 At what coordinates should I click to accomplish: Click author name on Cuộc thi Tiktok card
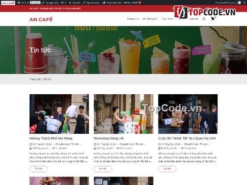(x=169, y=148)
